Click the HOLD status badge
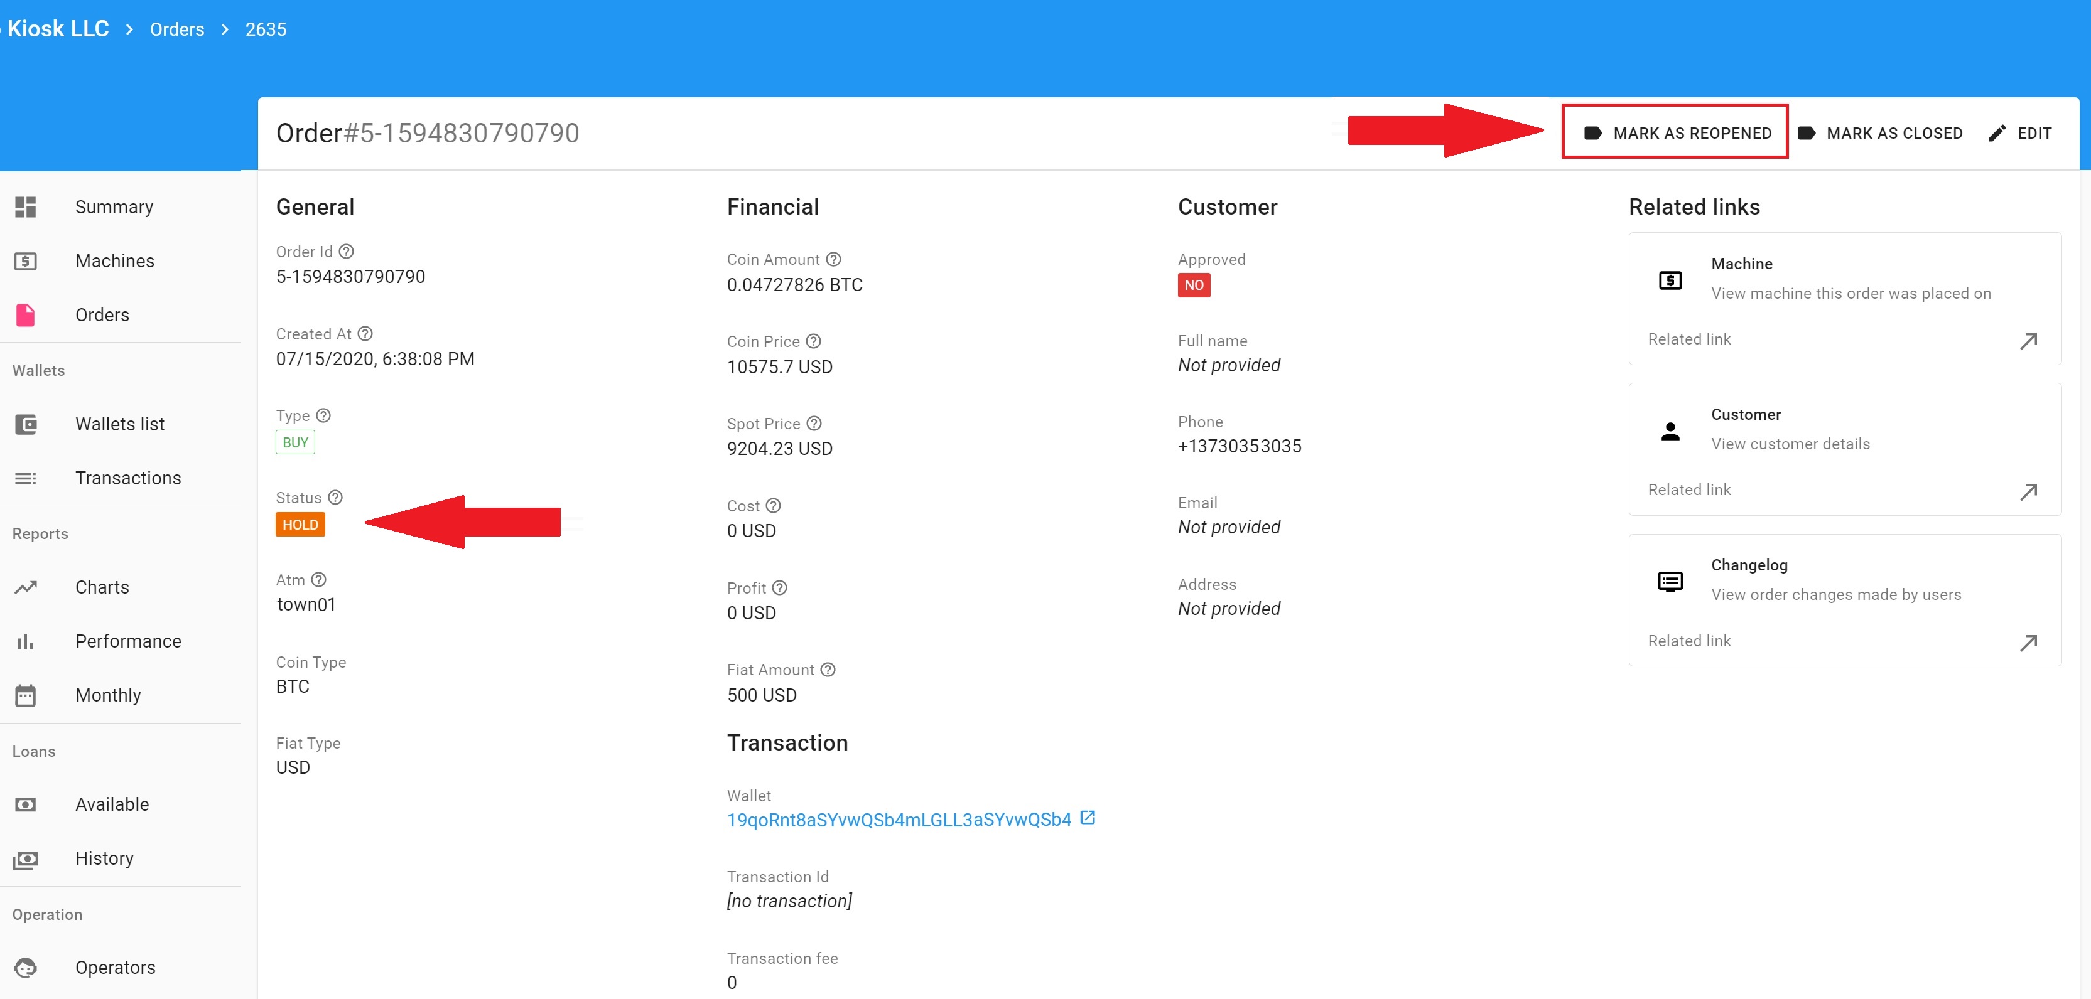Viewport: 2091px width, 999px height. click(x=300, y=525)
